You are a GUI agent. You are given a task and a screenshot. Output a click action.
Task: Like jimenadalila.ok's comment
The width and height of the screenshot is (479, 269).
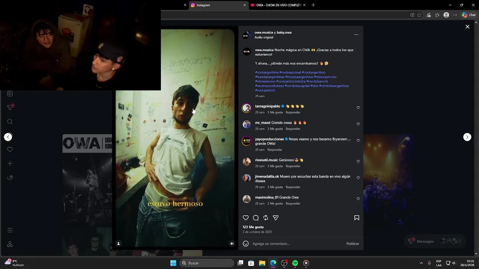[x=358, y=178]
